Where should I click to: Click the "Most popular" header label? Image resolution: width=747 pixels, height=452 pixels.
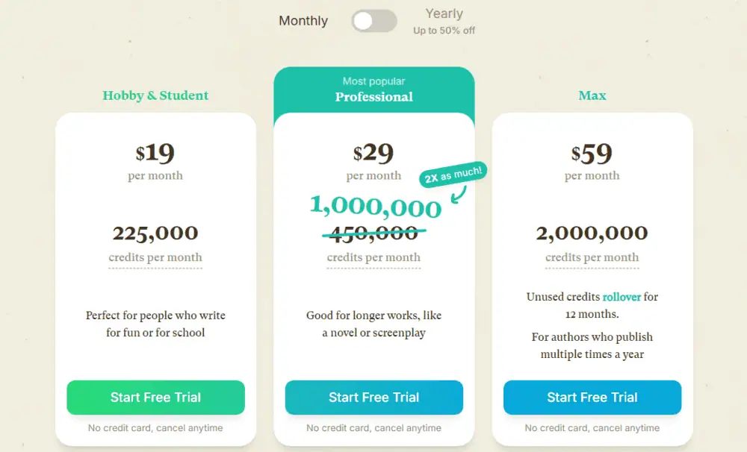pyautogui.click(x=373, y=81)
